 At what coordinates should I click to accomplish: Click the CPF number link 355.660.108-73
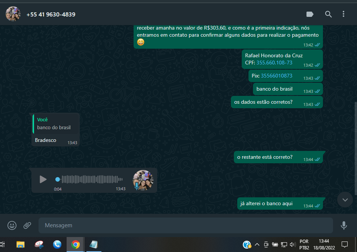pyautogui.click(x=274, y=63)
